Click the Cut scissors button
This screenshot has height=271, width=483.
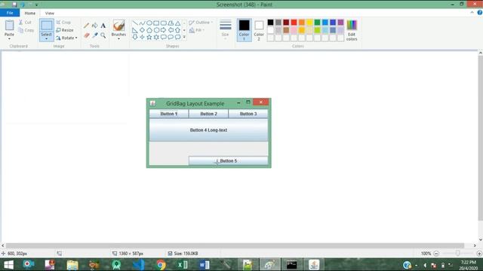coord(25,23)
